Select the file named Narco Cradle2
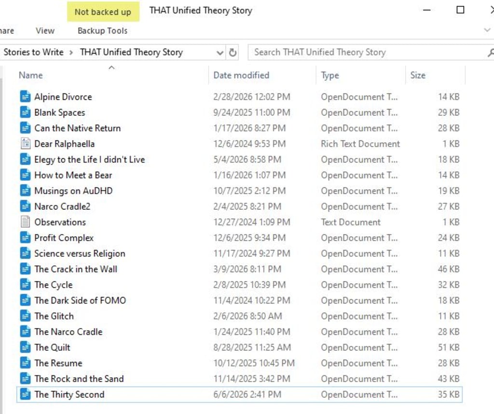The image size is (494, 414). tap(62, 207)
